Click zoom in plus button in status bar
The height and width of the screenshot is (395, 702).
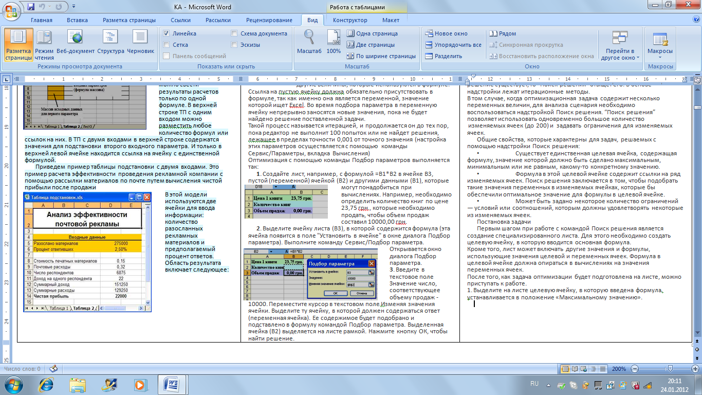(695, 369)
